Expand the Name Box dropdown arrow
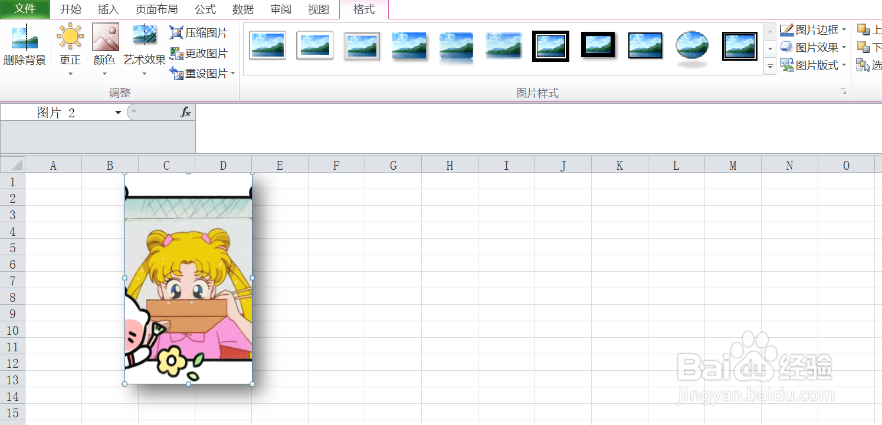Image resolution: width=882 pixels, height=425 pixels. point(118,113)
